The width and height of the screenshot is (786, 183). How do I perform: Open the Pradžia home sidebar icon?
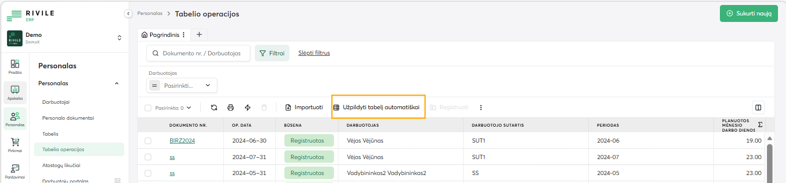tap(15, 66)
